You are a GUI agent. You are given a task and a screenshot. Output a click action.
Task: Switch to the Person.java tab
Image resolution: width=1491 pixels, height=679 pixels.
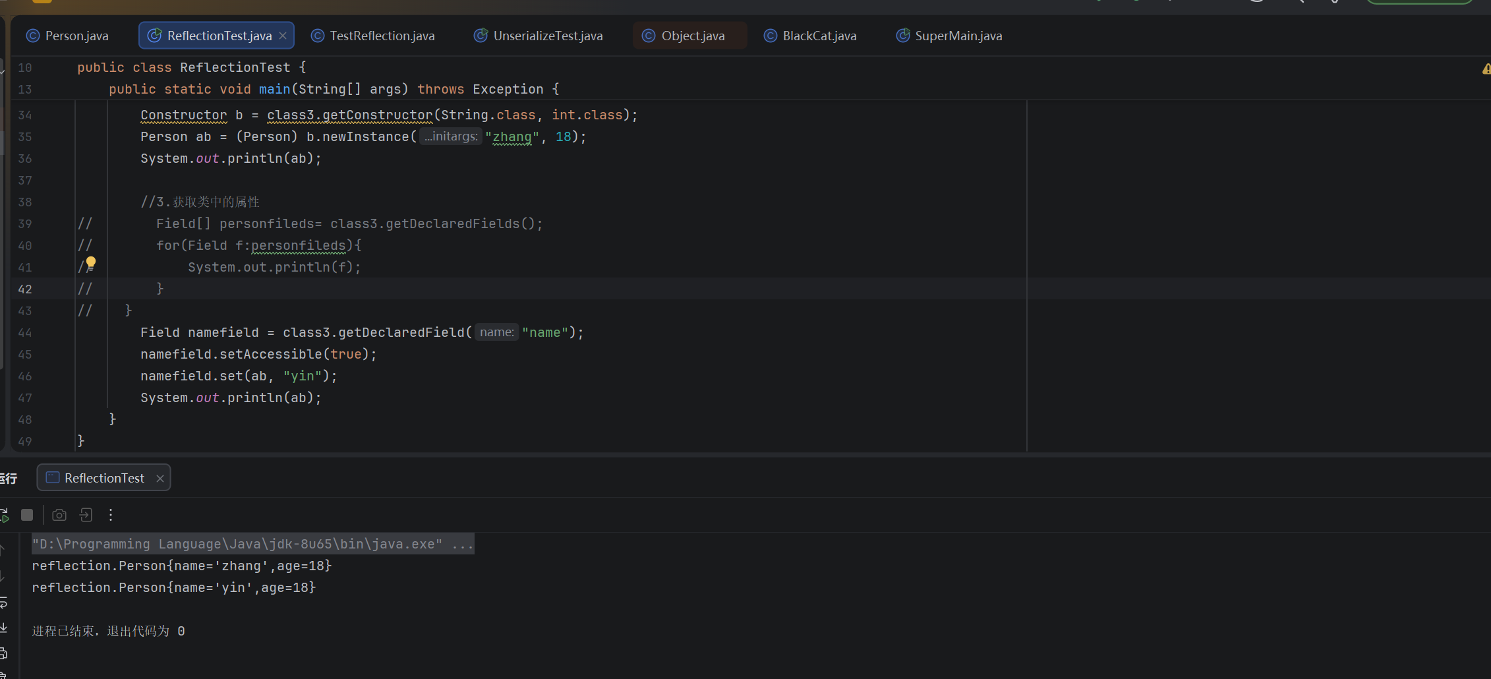(67, 36)
